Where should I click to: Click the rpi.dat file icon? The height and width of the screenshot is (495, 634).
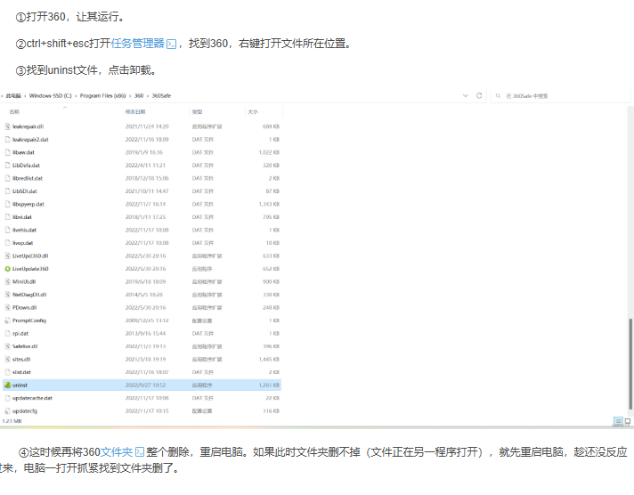(x=7, y=334)
